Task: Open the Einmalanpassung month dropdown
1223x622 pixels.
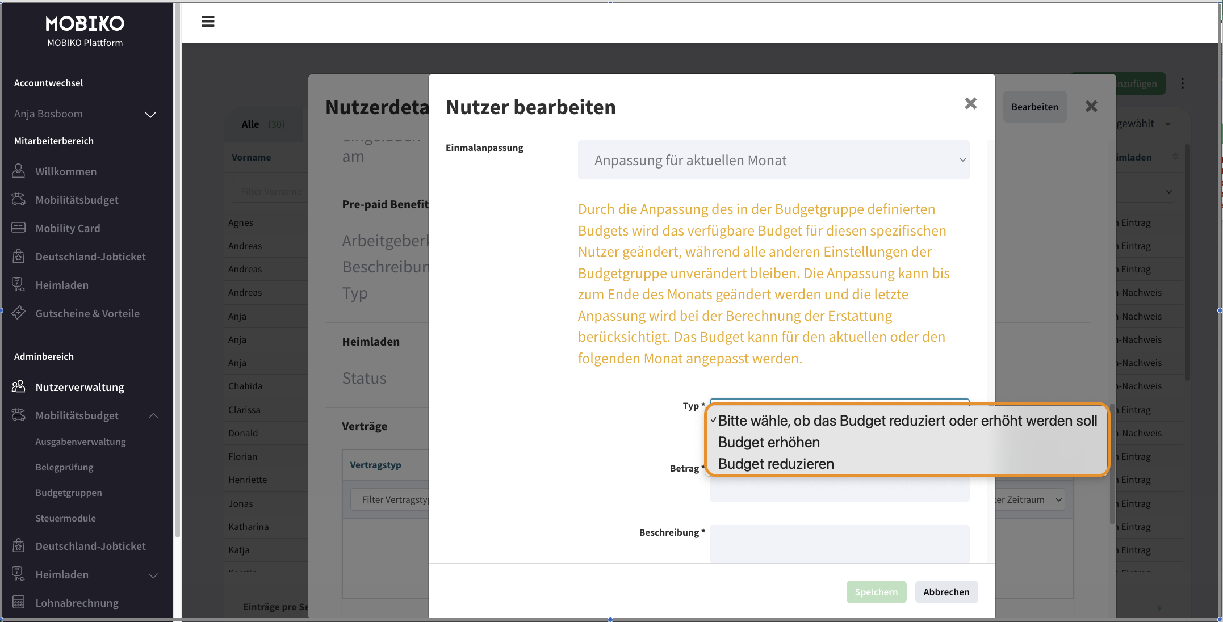Action: 773,161
